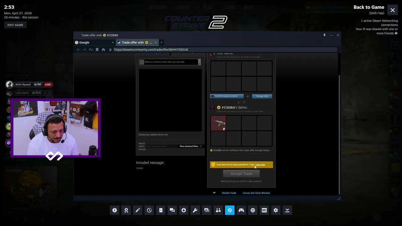The height and width of the screenshot is (226, 402).
Task: Click KICK | RyxenX friend entry
Action: [x=29, y=84]
